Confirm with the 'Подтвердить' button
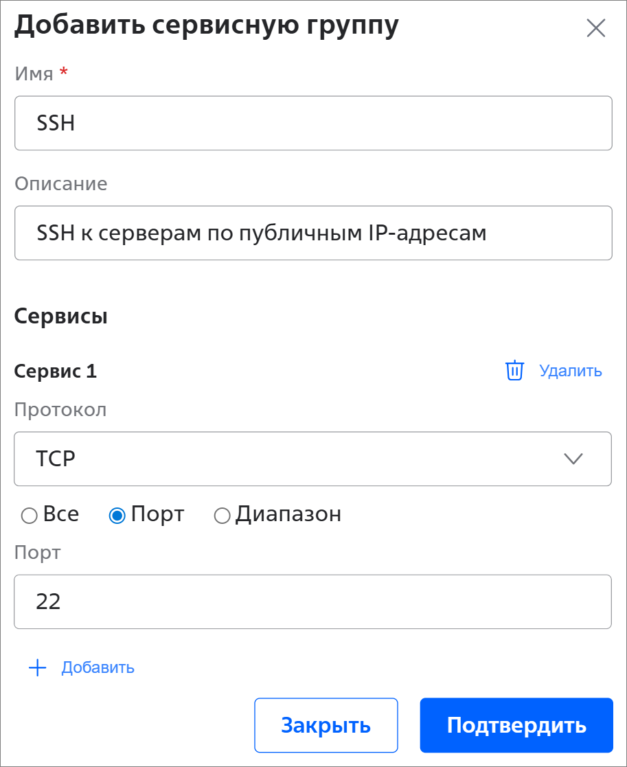 coord(516,725)
